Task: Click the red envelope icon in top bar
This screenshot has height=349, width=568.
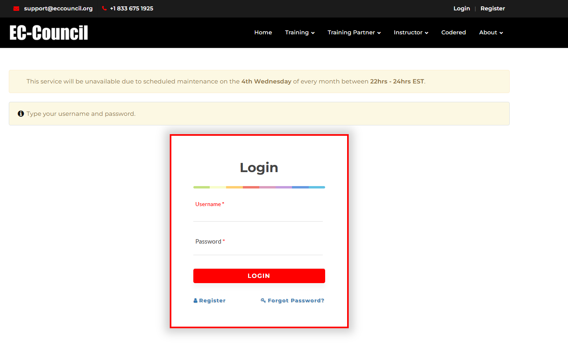Action: (16, 8)
